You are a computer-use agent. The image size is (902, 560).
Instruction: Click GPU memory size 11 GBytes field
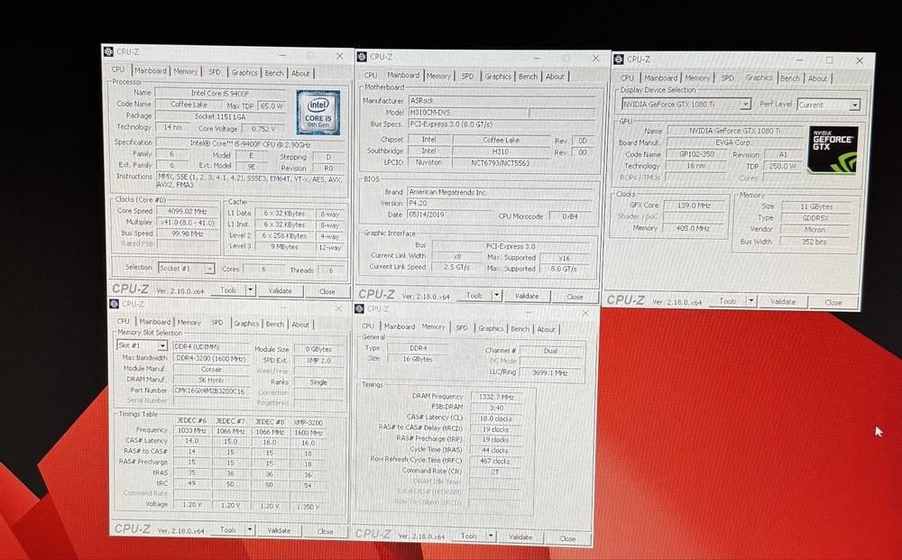point(815,207)
